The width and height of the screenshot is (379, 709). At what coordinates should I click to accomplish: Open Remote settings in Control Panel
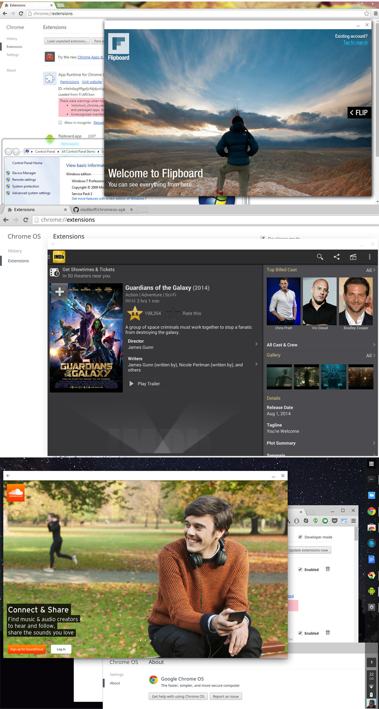click(24, 179)
